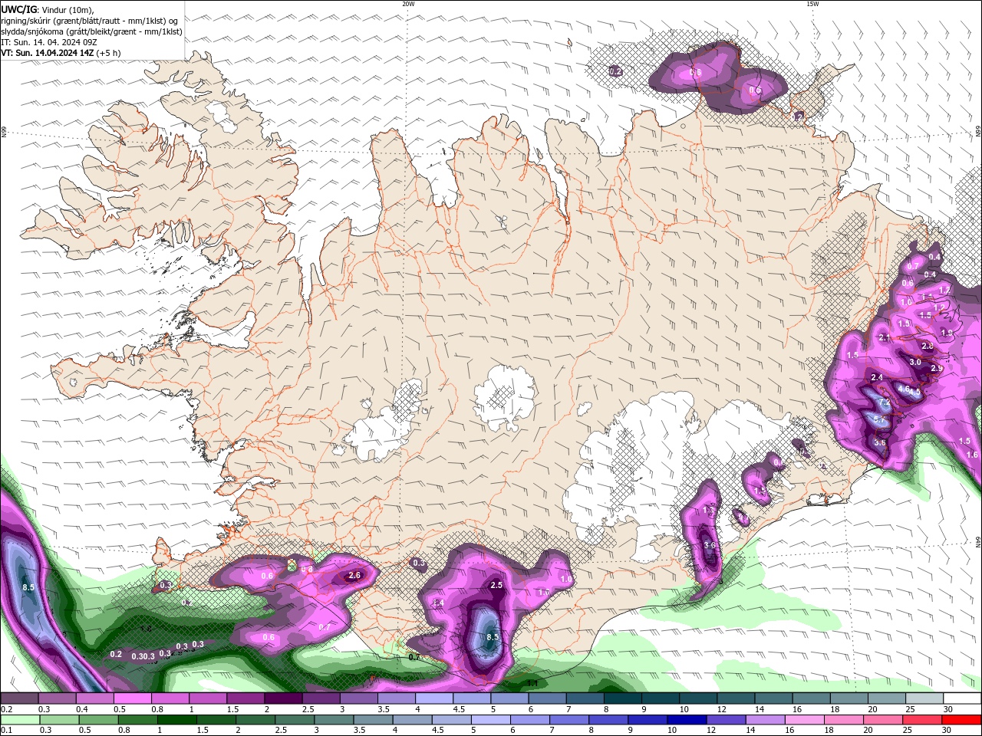Click the 'VT: Sun. 14.04.2024 14Z (+5 h)' line
This screenshot has height=736, width=982.
tap(61, 53)
